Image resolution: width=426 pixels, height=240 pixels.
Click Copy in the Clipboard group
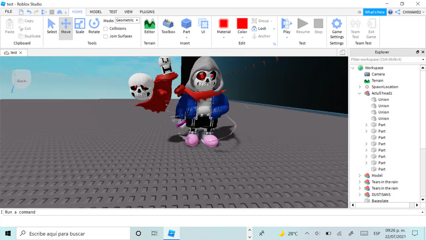coord(26,21)
